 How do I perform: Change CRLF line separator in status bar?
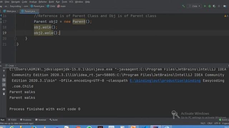coord(210,123)
